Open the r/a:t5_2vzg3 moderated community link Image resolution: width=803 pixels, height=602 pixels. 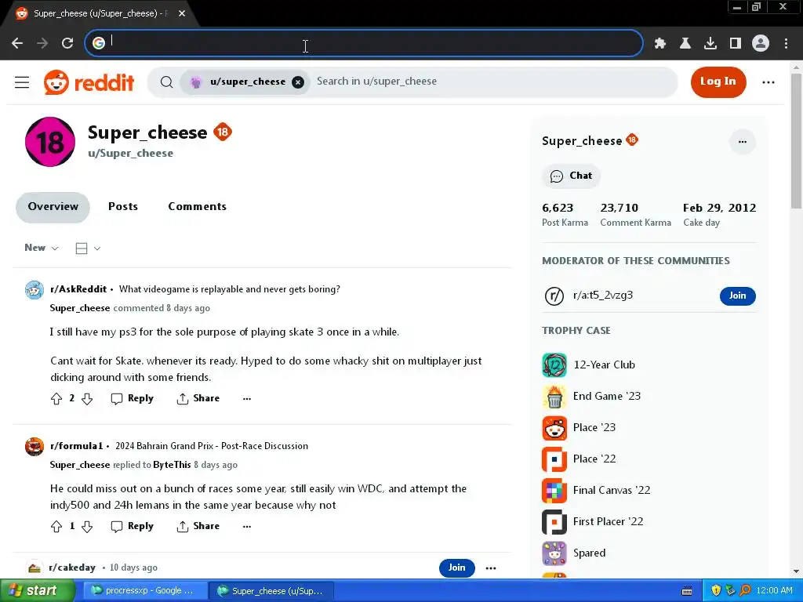pyautogui.click(x=603, y=296)
